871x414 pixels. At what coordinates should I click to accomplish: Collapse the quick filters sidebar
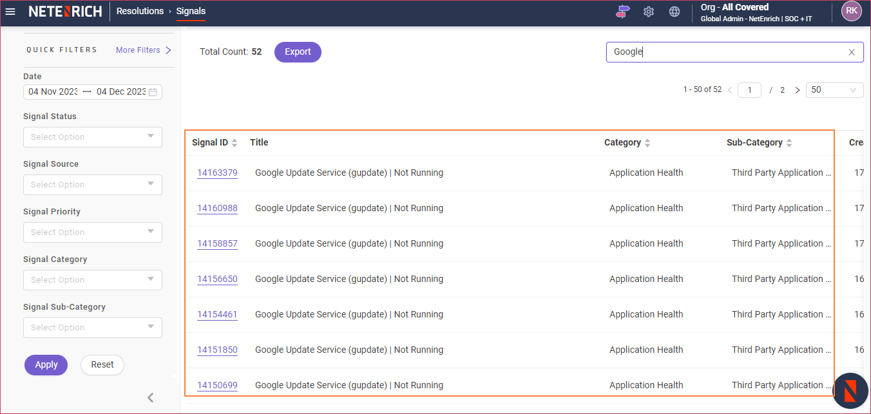tap(151, 397)
